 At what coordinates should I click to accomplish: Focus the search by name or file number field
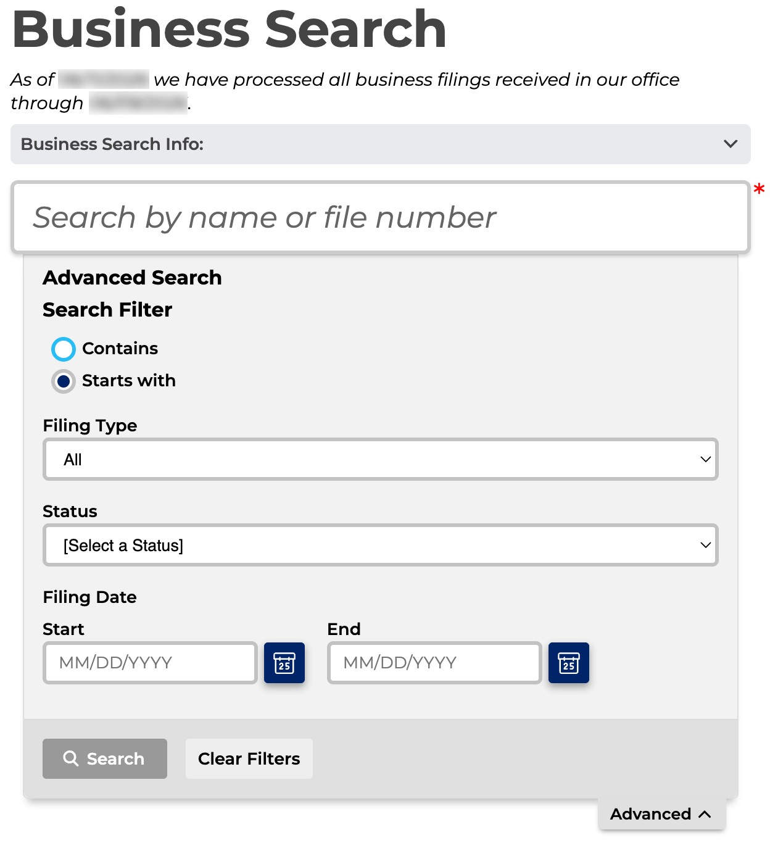(x=381, y=217)
